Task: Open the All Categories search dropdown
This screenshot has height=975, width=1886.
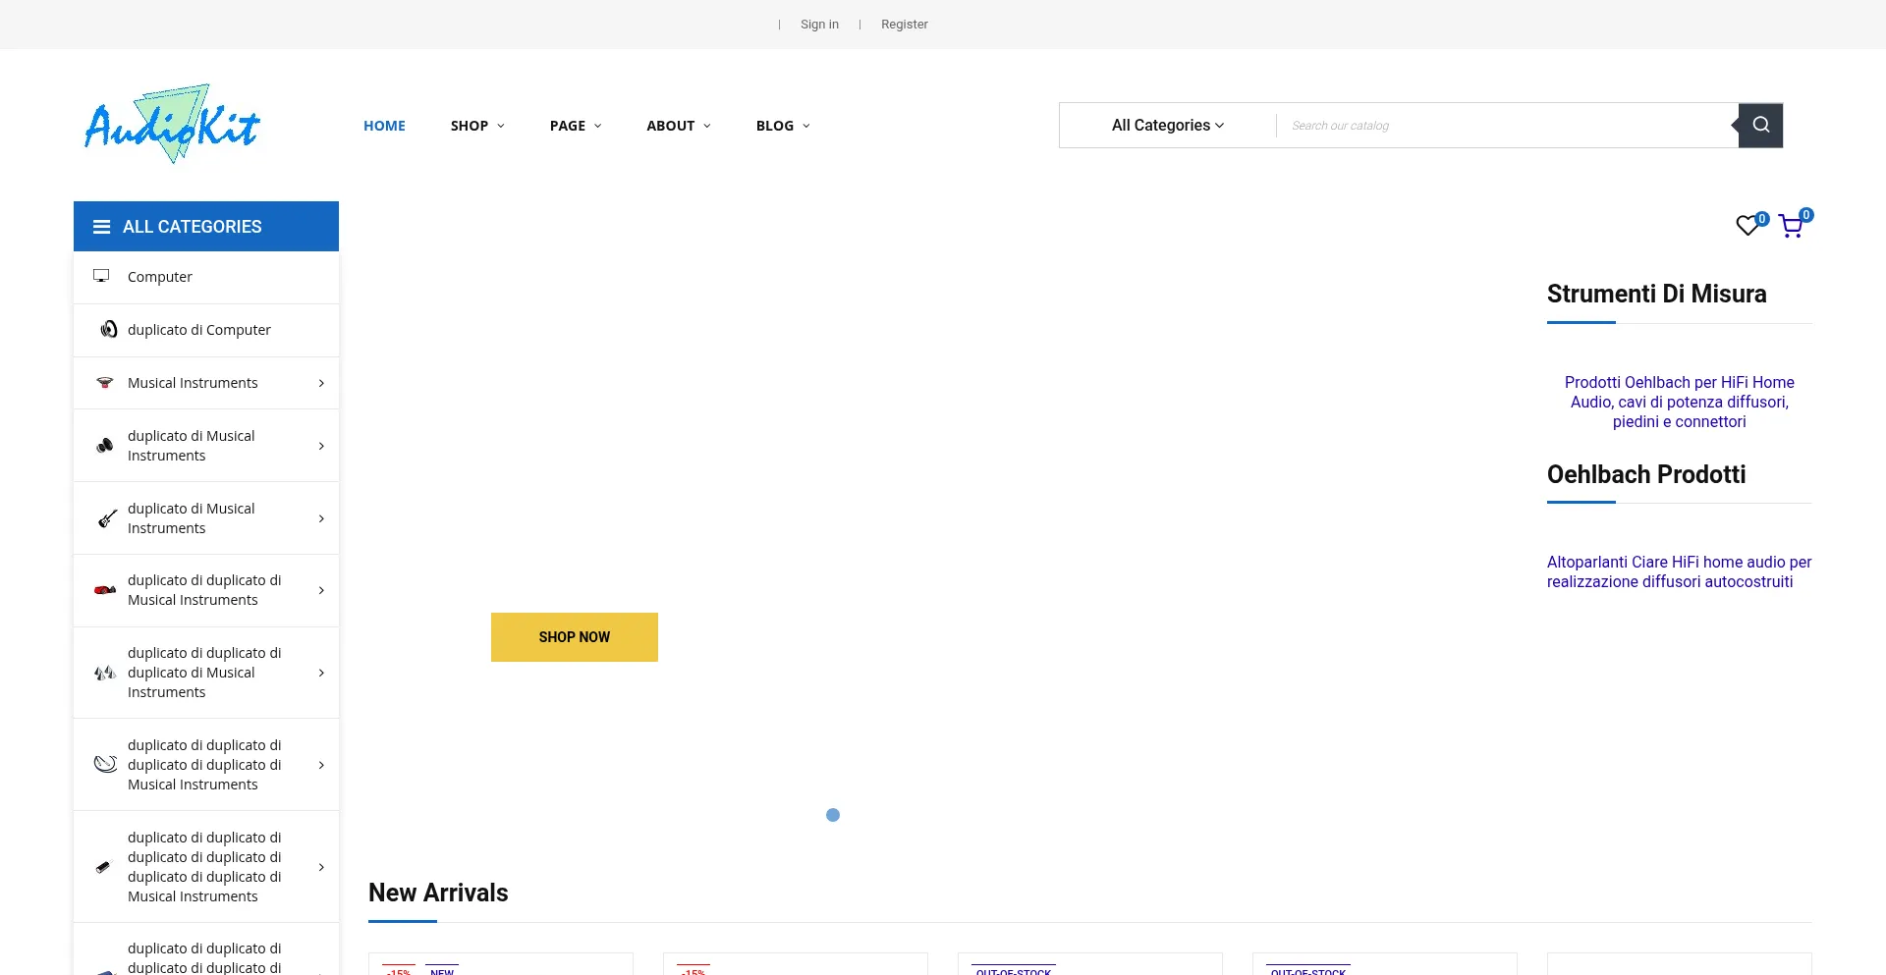Action: [1168, 125]
